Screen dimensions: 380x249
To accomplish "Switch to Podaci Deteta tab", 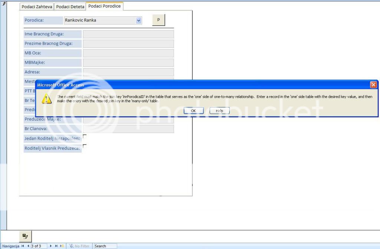I will (x=70, y=7).
